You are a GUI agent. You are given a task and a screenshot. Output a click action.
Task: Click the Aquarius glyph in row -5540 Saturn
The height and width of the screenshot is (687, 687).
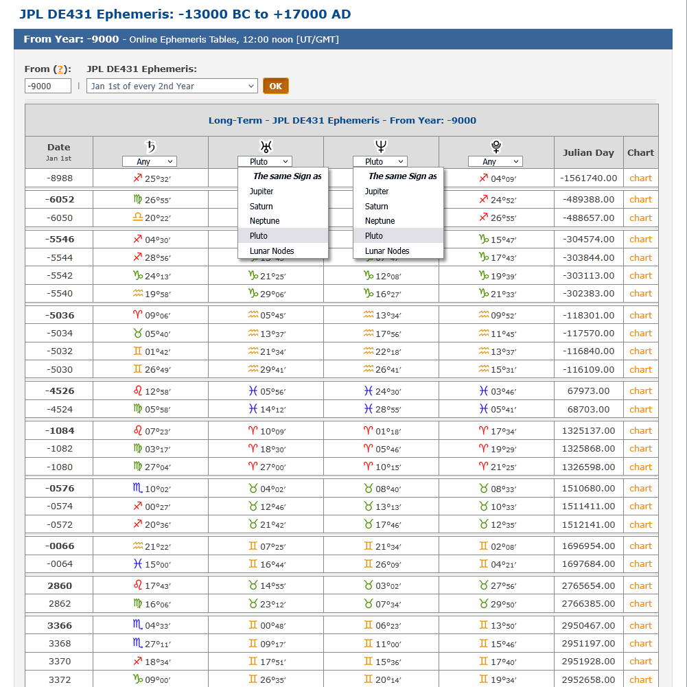[137, 293]
